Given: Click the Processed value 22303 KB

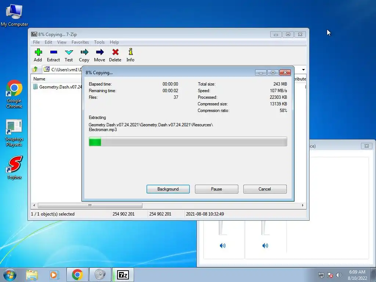Looking at the screenshot, I should click(278, 97).
